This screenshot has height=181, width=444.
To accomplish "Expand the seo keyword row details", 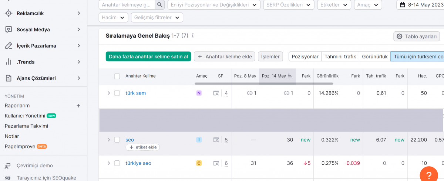I will (109, 140).
